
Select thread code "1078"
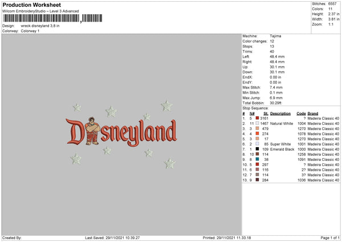tap(302, 134)
